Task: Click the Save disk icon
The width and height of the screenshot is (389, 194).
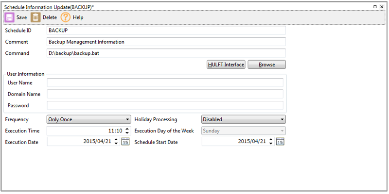Action: 10,17
